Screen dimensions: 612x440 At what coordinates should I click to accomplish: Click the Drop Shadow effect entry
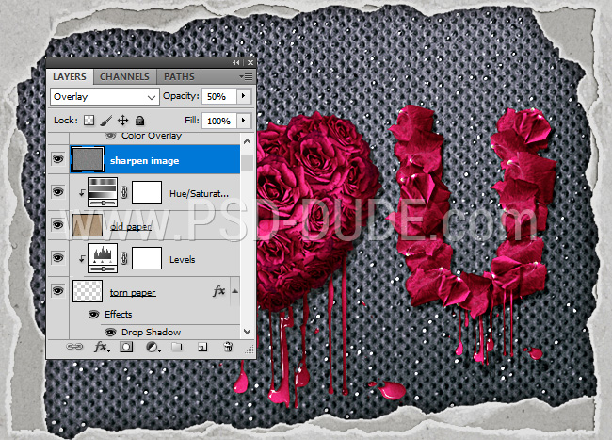(151, 333)
